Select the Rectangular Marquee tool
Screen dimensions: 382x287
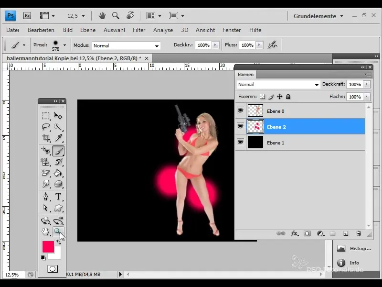[45, 115]
